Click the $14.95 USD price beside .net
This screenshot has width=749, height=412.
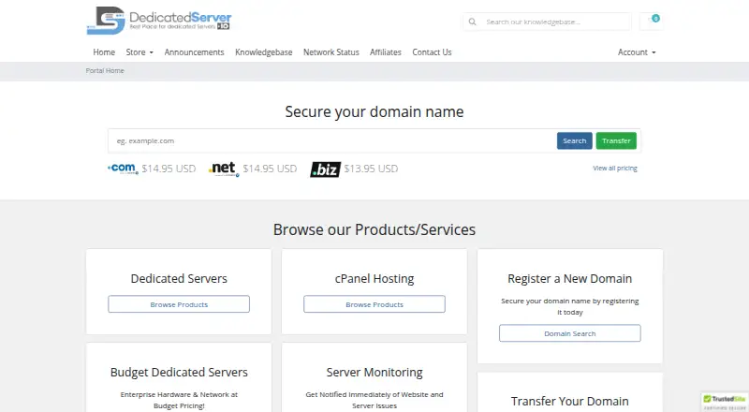pos(270,169)
